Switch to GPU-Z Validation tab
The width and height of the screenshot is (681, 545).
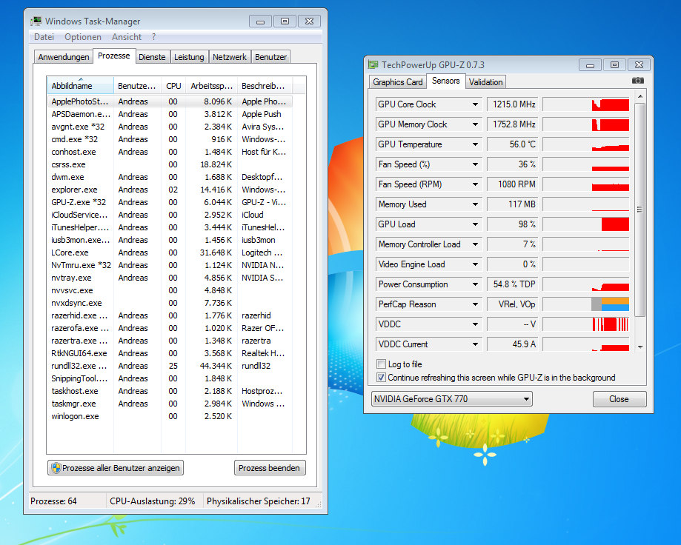[x=485, y=82]
